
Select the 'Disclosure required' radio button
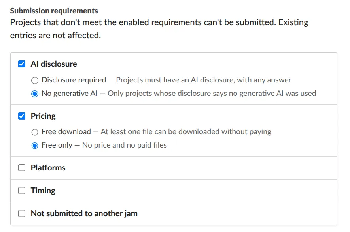click(x=34, y=80)
